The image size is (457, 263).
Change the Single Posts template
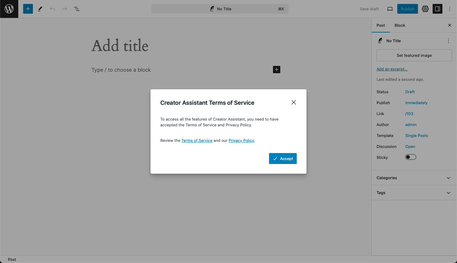pos(417,135)
